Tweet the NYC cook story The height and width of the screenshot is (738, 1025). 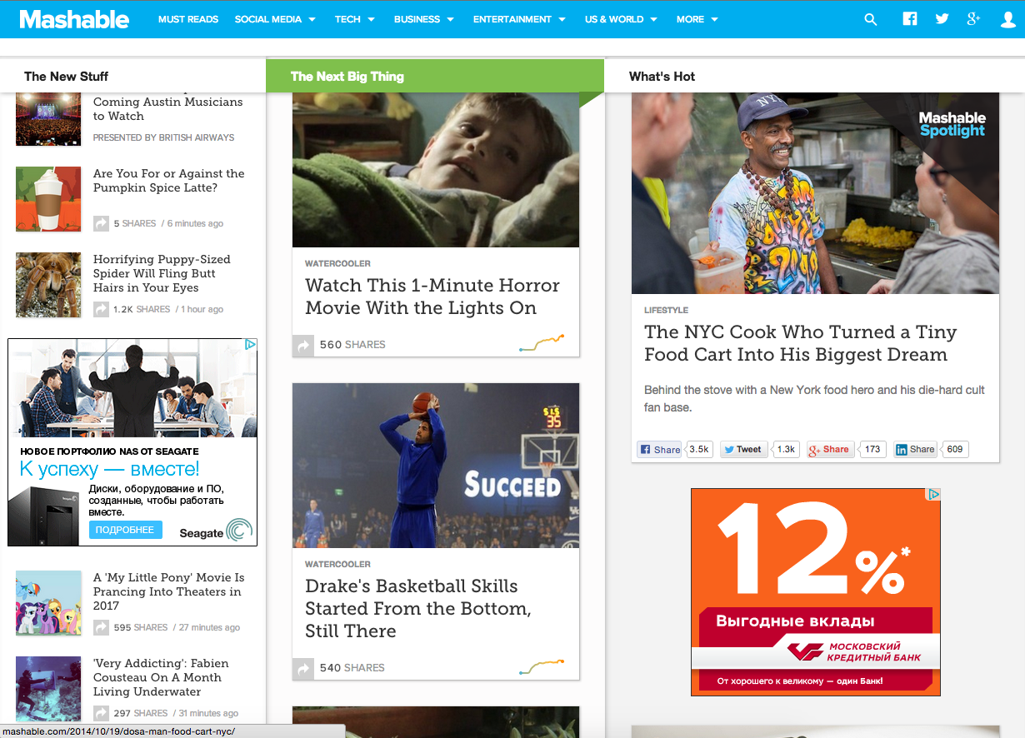[x=743, y=449]
